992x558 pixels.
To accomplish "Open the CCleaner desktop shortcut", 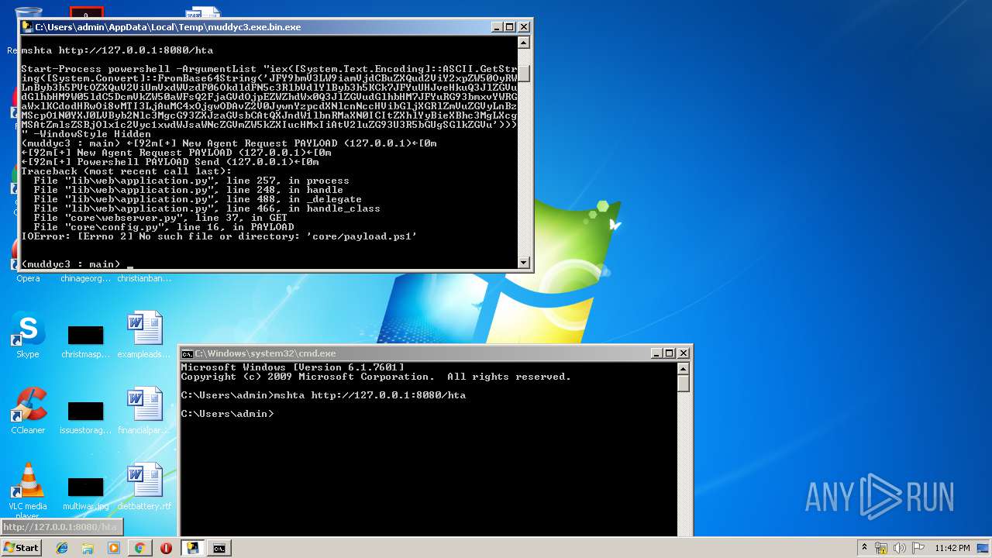I will 28,411.
